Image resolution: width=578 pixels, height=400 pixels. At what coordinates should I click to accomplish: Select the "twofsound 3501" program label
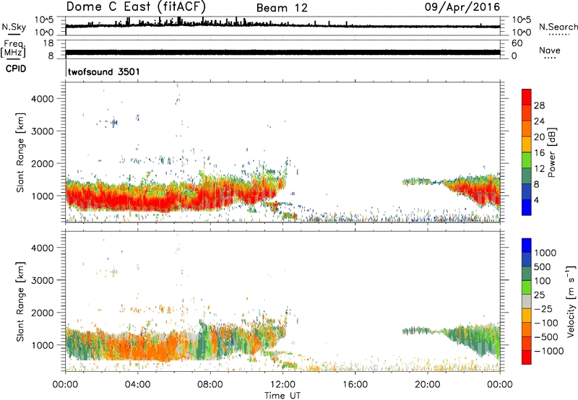(x=104, y=71)
